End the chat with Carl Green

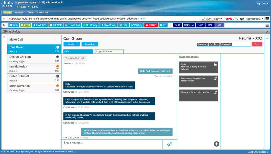(x=256, y=44)
